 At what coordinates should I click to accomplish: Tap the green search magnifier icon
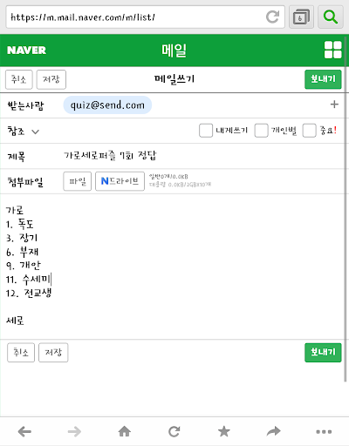pos(331,17)
